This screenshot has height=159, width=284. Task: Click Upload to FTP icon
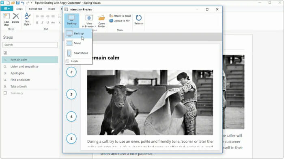(111, 21)
